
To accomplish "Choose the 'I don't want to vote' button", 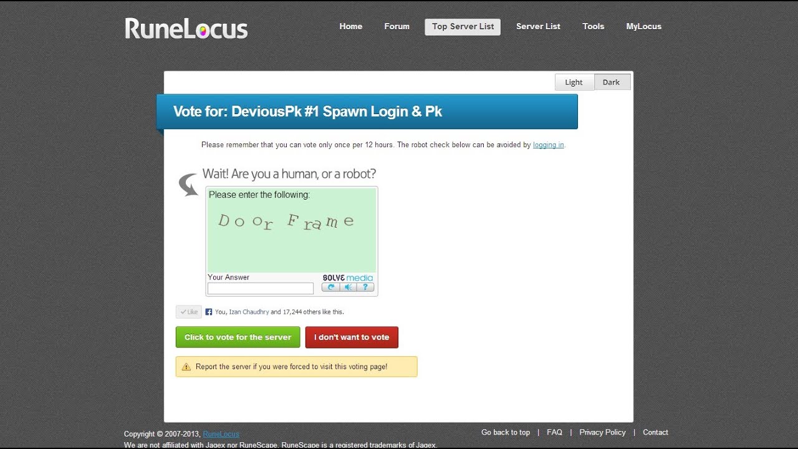I will (x=352, y=337).
